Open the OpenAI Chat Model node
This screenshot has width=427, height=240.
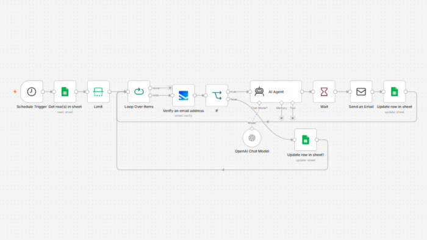[252, 138]
